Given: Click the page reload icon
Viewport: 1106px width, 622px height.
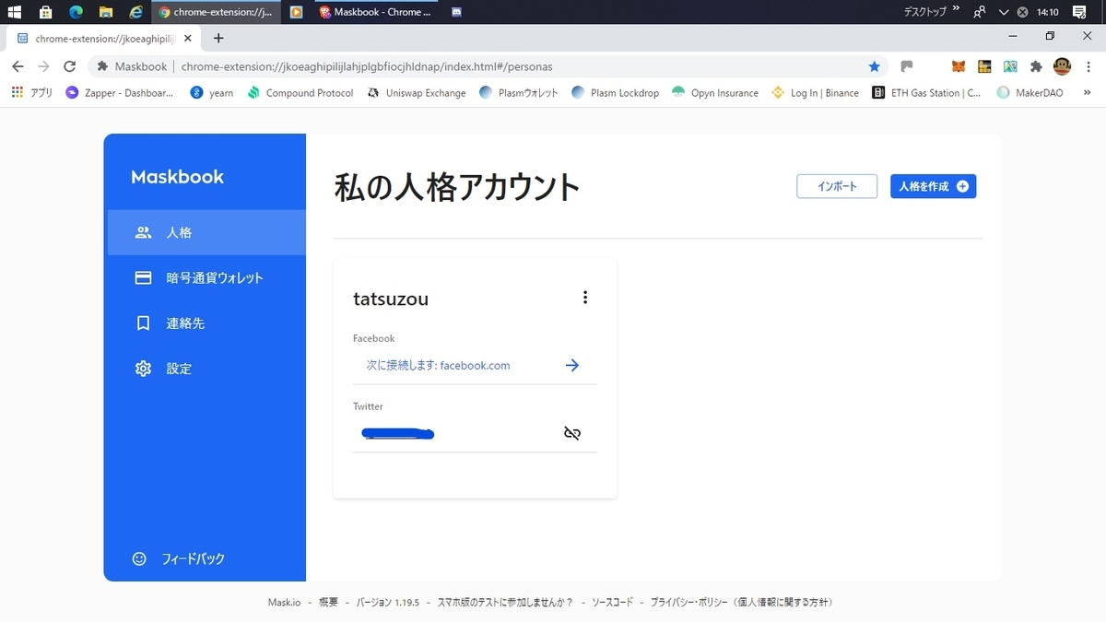Looking at the screenshot, I should click(69, 66).
